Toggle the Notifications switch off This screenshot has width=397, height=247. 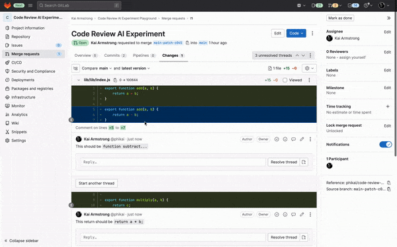click(385, 145)
